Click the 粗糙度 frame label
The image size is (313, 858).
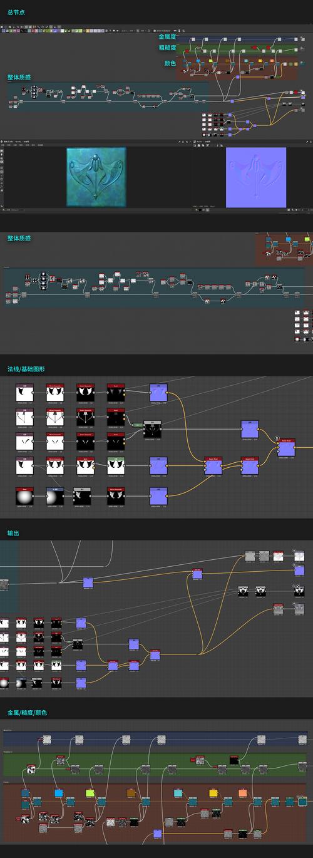pyautogui.click(x=168, y=48)
